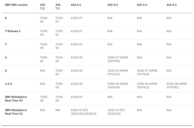Select IBM WebSphere Real Time V2 row label

[16, 112]
